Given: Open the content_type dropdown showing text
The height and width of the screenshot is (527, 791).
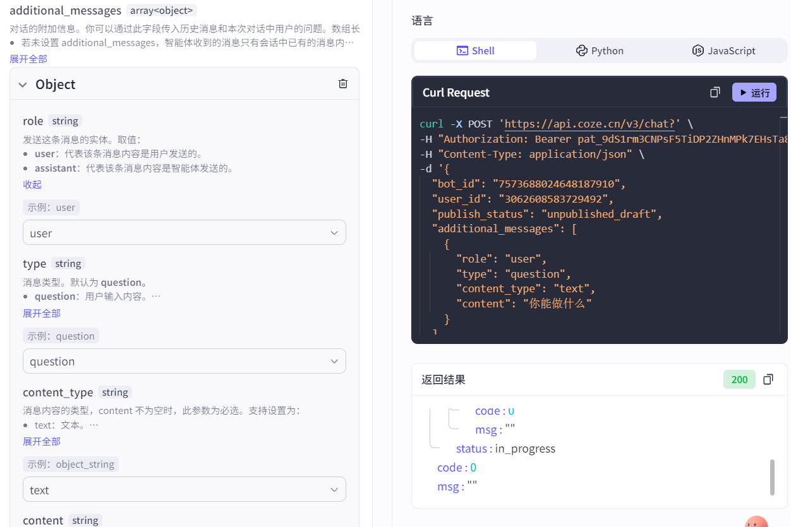Looking at the screenshot, I should 184,489.
